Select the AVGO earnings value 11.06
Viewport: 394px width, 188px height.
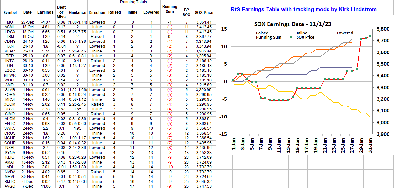click(x=45, y=186)
